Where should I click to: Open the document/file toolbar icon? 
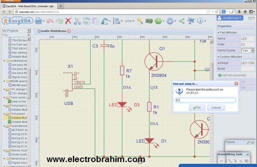click(39, 21)
